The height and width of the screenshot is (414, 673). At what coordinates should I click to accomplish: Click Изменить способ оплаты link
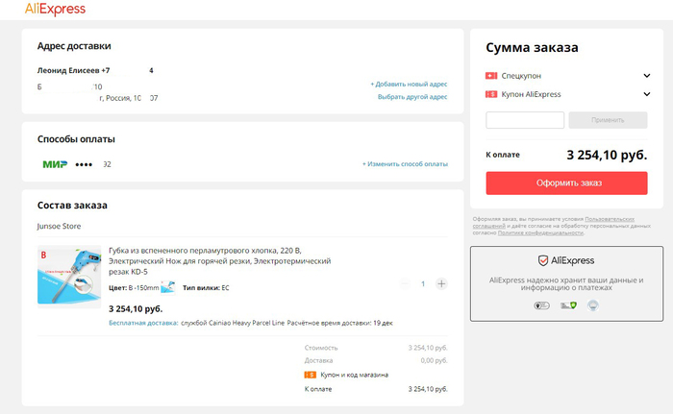(x=405, y=164)
